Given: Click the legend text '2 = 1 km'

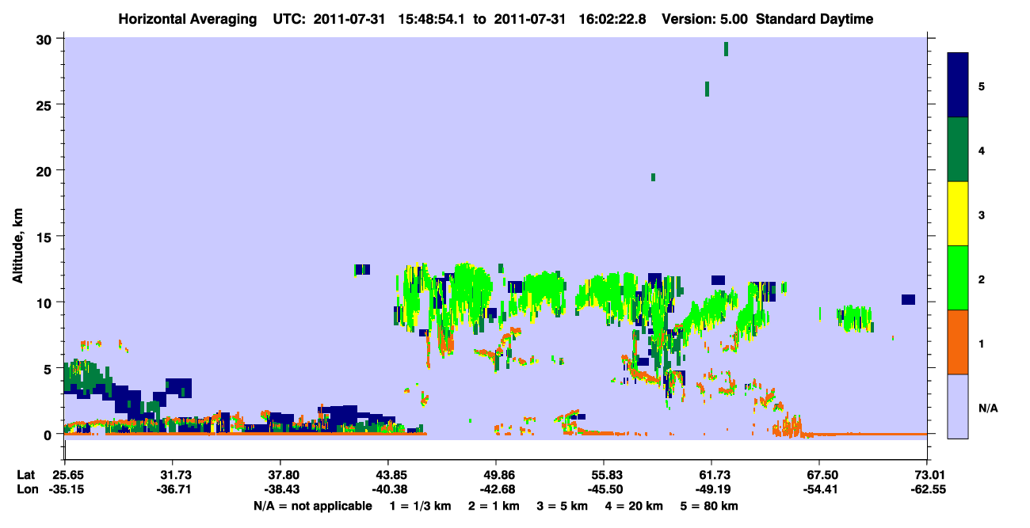Looking at the screenshot, I should point(495,506).
